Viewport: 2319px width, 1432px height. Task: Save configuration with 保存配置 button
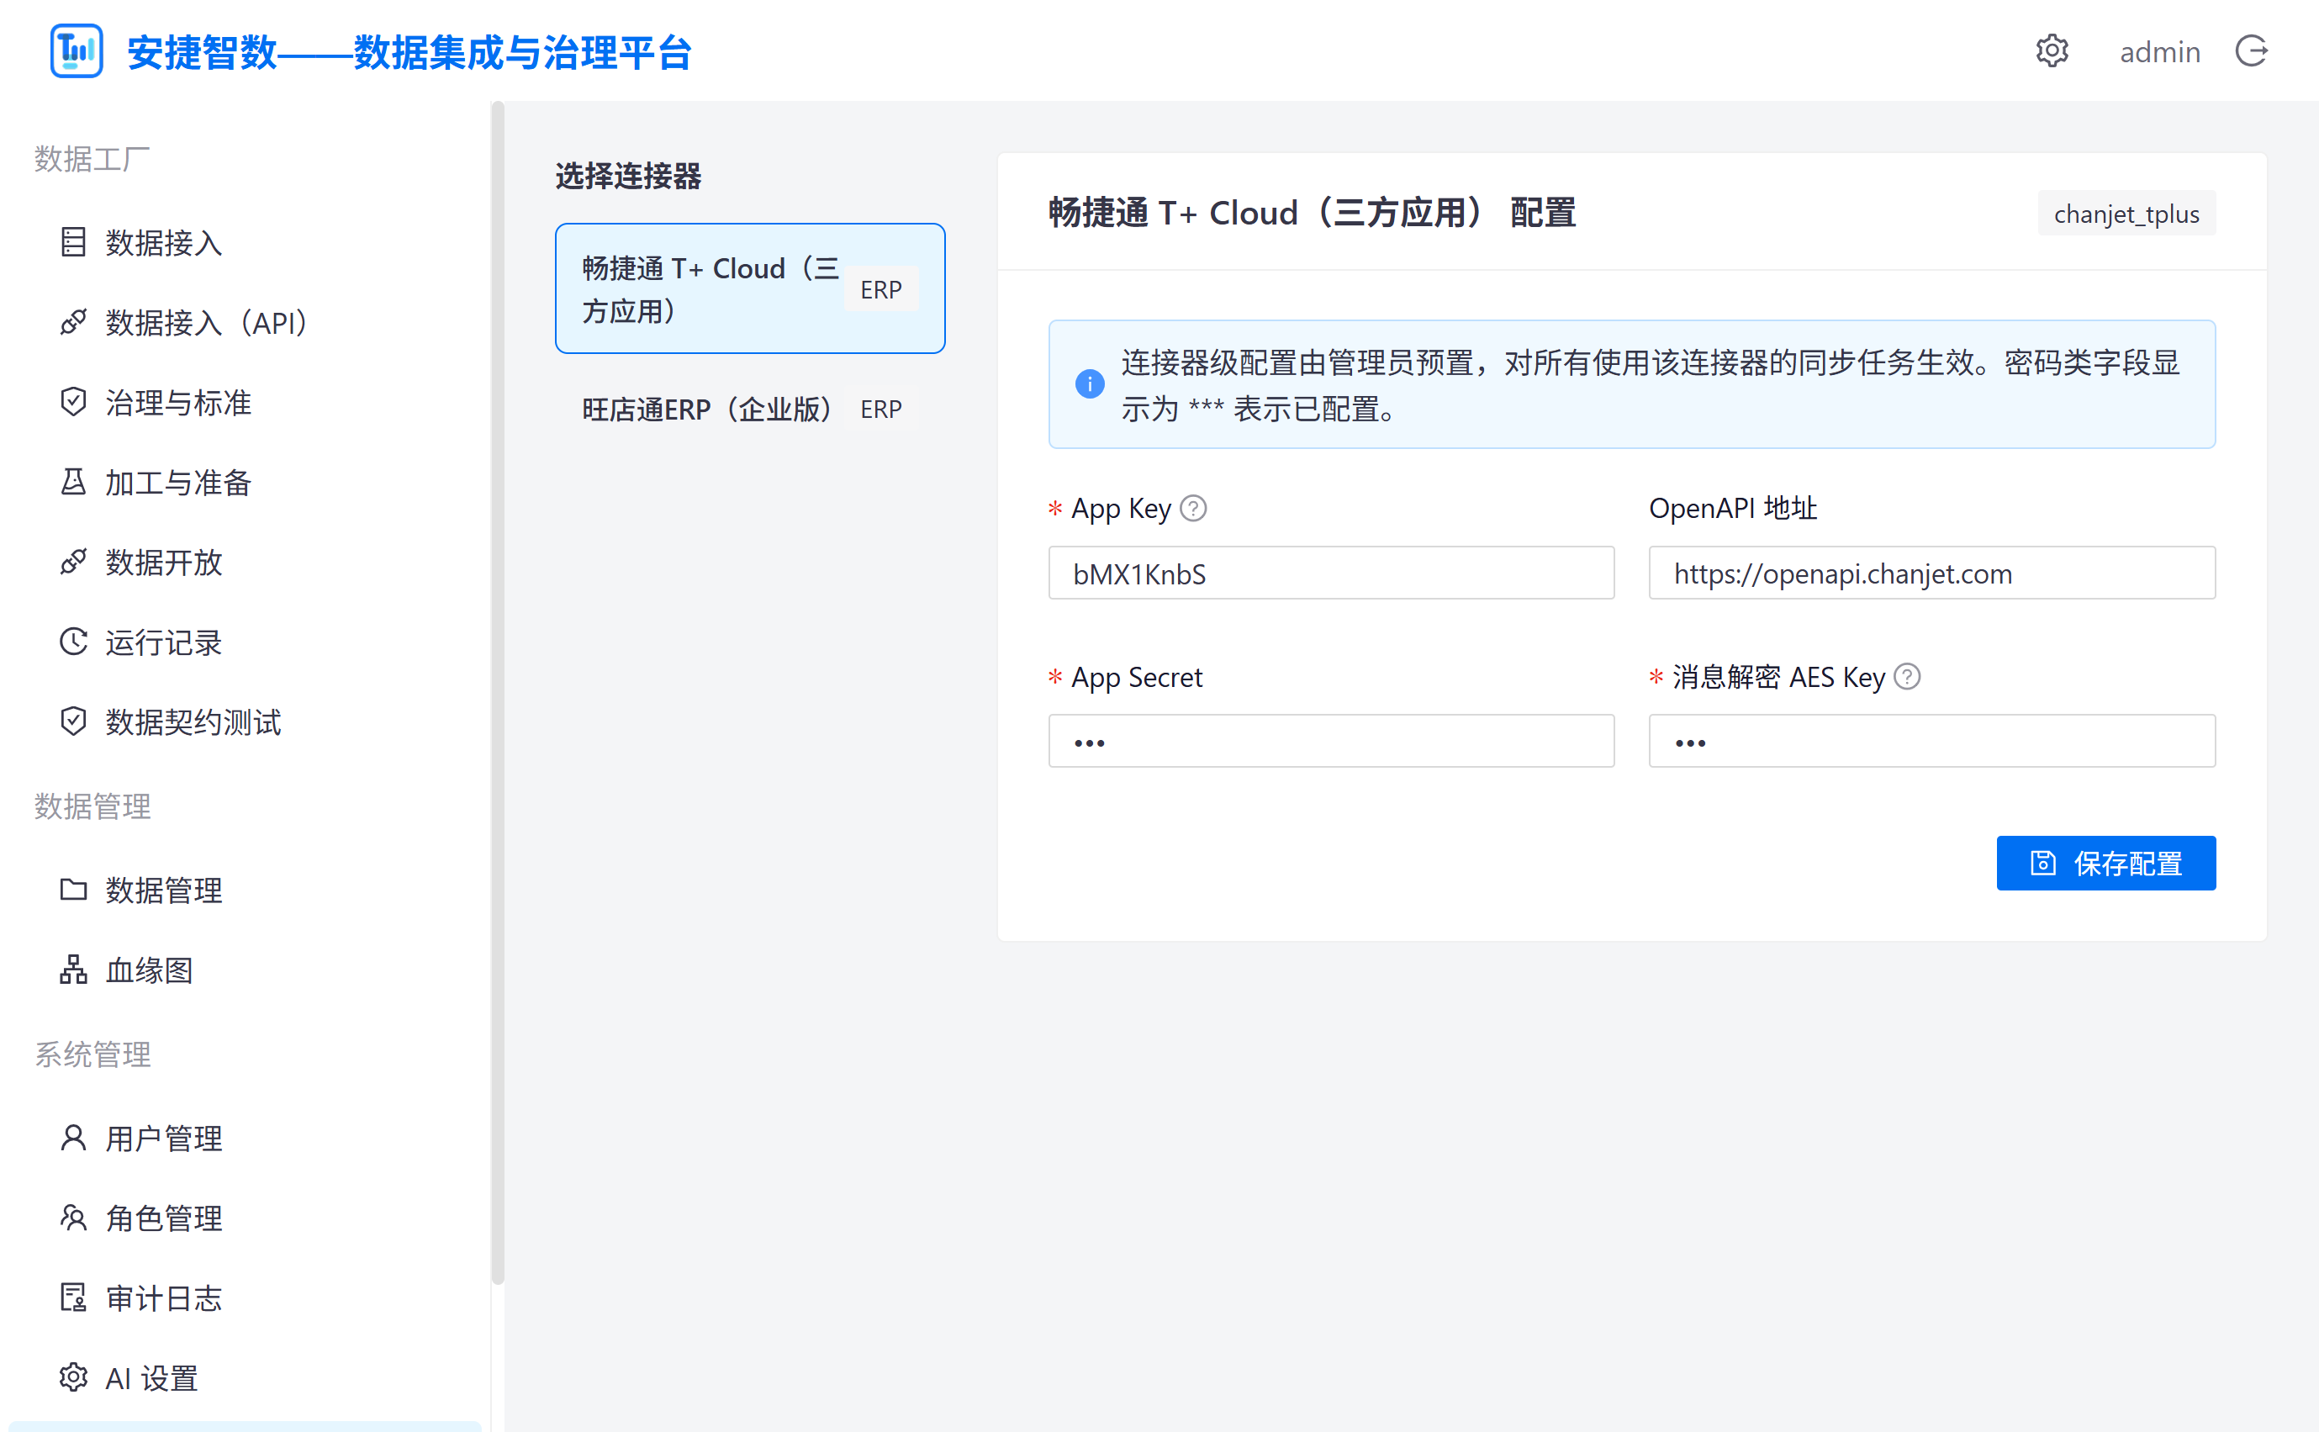2106,863
